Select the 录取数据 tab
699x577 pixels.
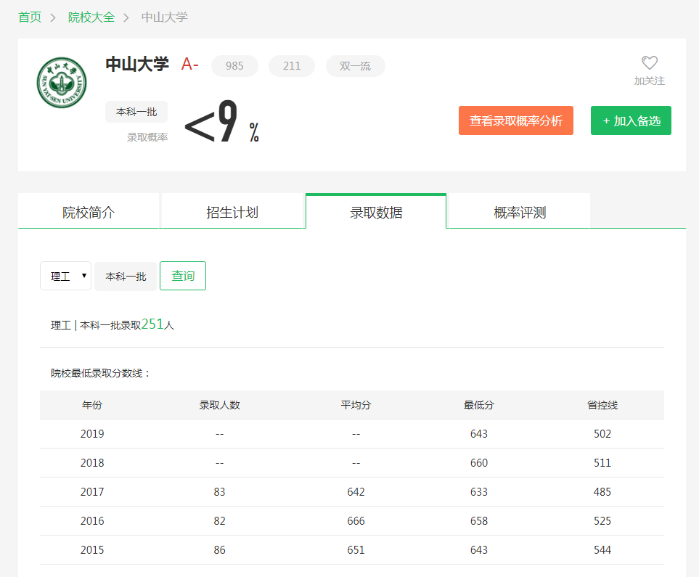[376, 212]
